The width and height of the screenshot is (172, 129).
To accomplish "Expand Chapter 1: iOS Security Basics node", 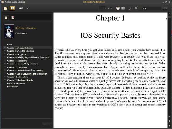I will [5, 48].
